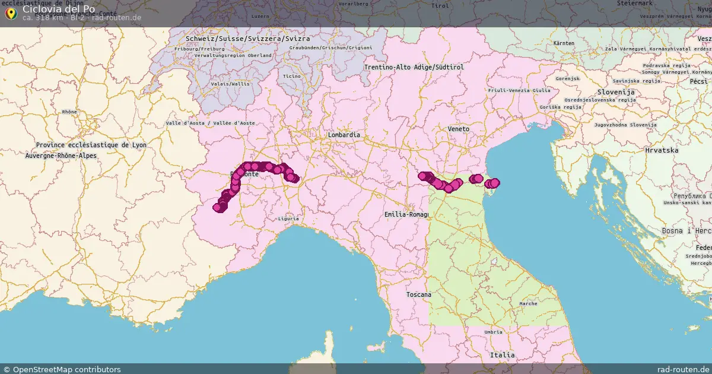Click the Goriška regija label
This screenshot has width=712, height=374.
pyautogui.click(x=561, y=107)
